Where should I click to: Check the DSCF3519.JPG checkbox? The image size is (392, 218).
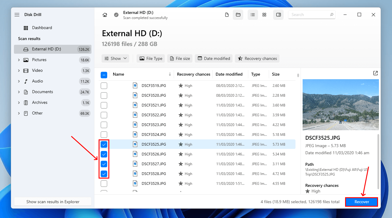104,86
